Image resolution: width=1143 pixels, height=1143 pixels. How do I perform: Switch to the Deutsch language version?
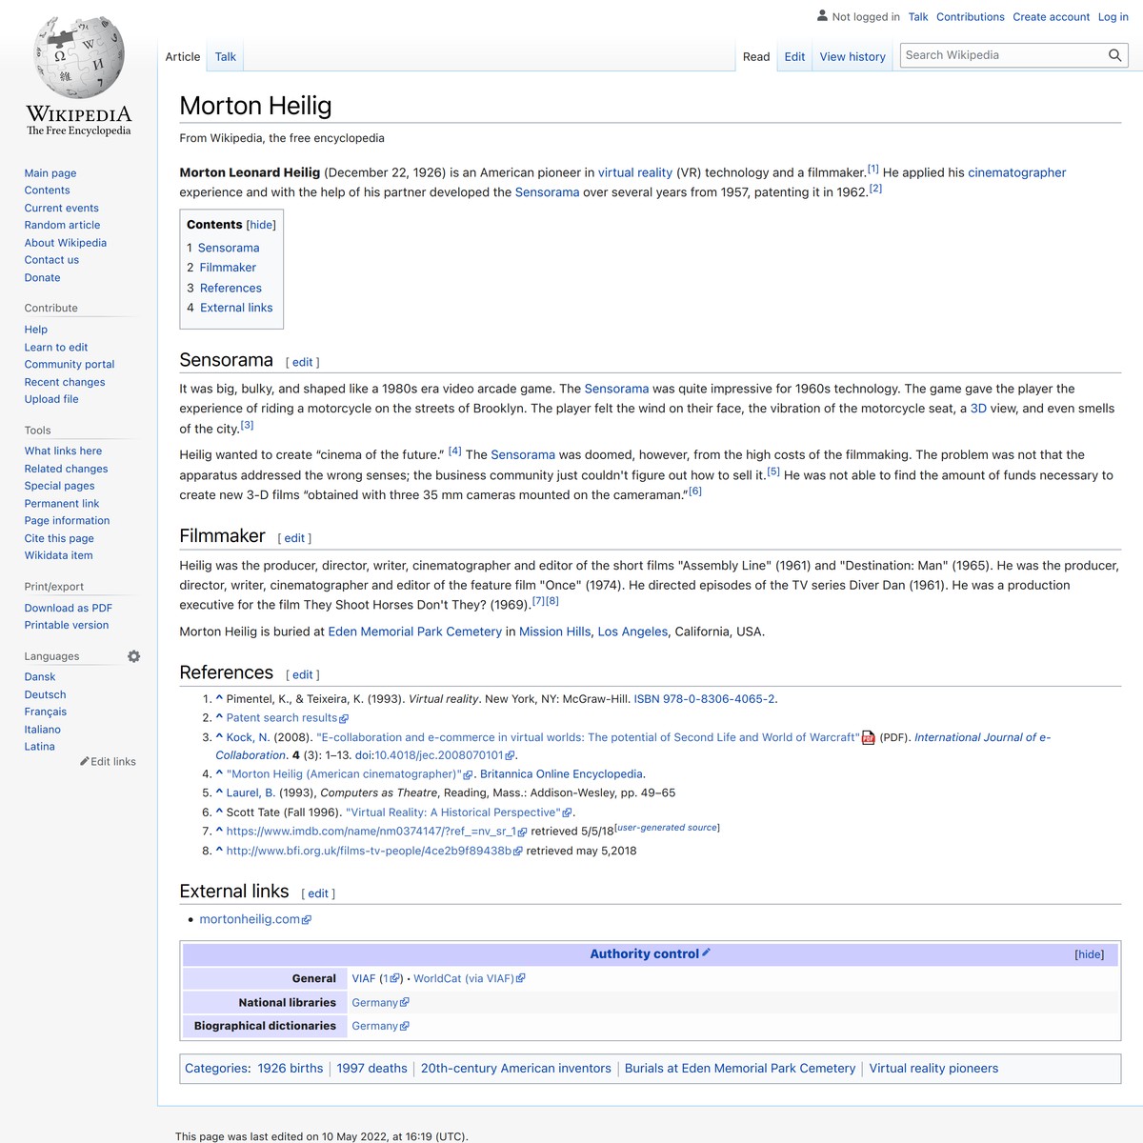coord(44,694)
